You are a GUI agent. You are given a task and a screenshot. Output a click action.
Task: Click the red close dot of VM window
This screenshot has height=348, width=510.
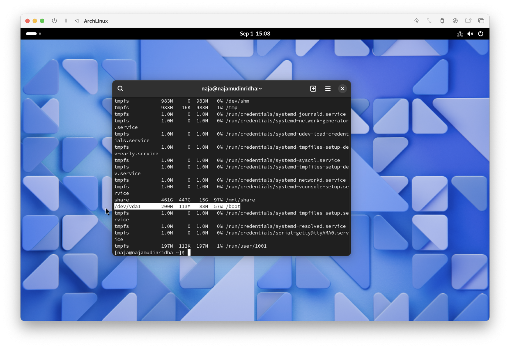pos(27,21)
